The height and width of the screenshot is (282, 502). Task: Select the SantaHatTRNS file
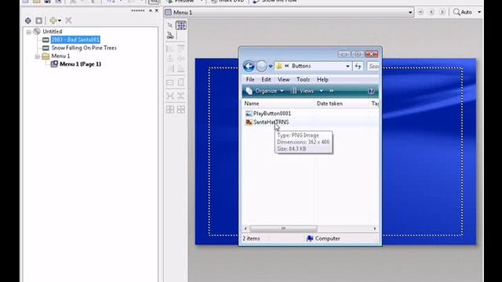pyautogui.click(x=271, y=122)
